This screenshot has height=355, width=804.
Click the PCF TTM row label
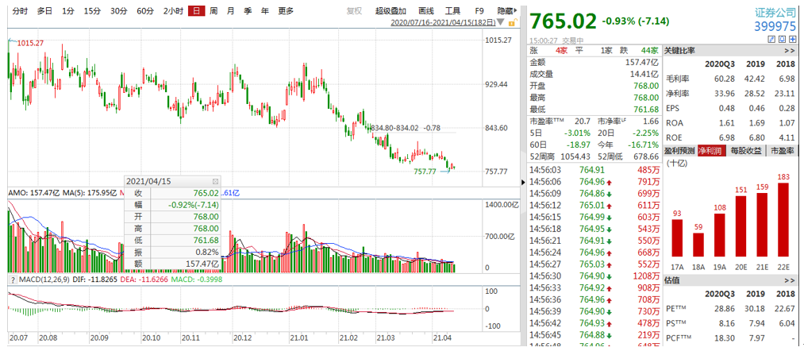(x=677, y=339)
